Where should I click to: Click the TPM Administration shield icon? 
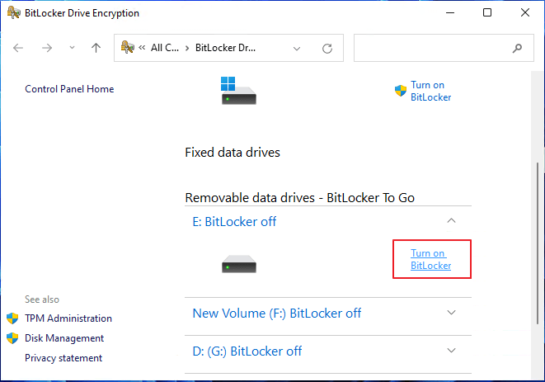[12, 318]
